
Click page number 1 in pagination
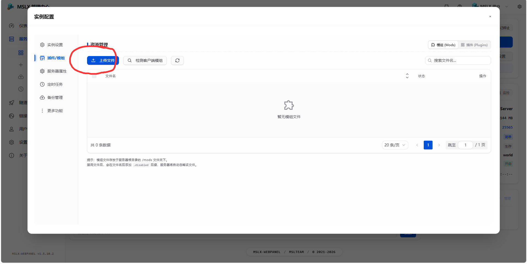428,145
